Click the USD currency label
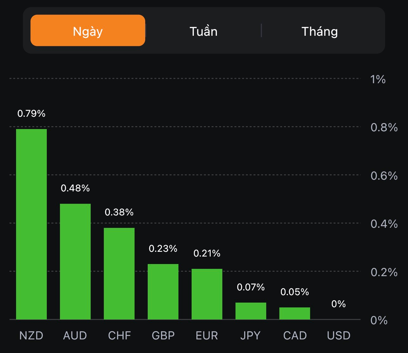 point(339,335)
